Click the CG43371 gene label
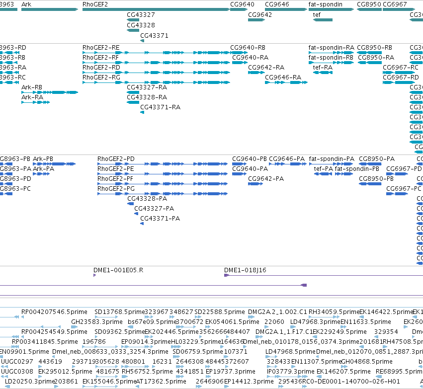Image resolution: width=423 pixels, height=389 pixels. 154,36
